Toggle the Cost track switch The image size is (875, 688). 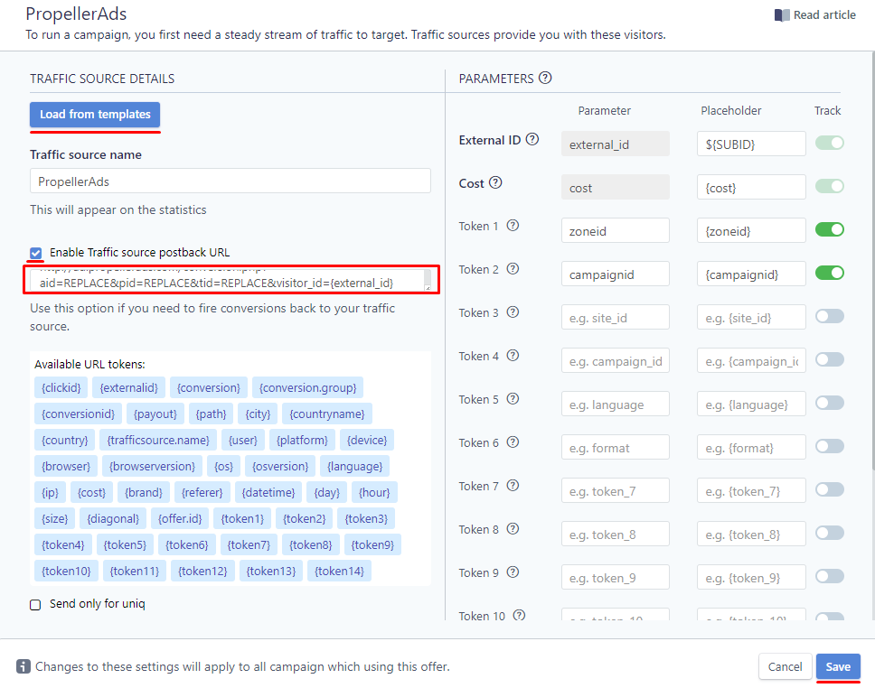click(x=829, y=186)
